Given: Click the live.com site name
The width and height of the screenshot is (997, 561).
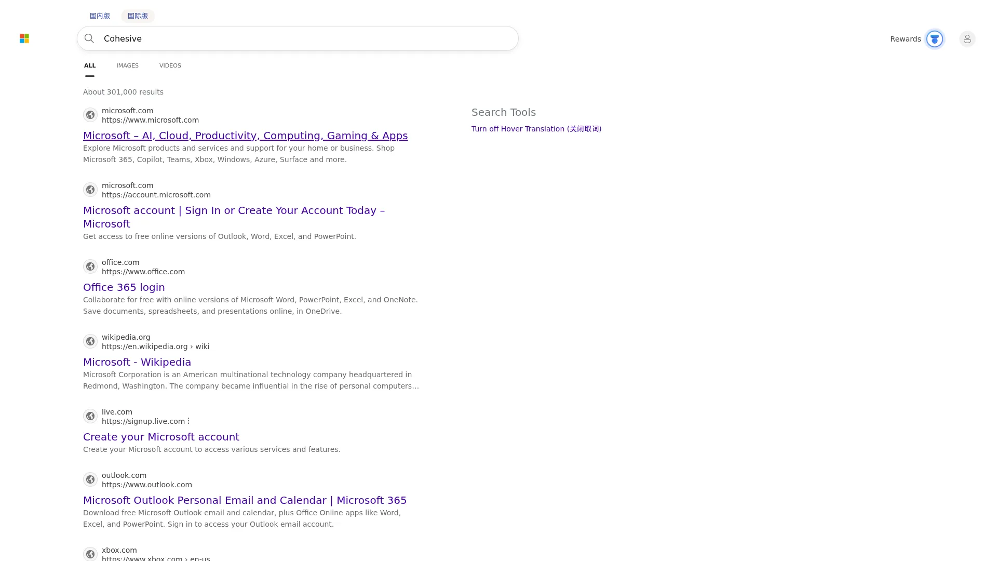Looking at the screenshot, I should coord(117,412).
